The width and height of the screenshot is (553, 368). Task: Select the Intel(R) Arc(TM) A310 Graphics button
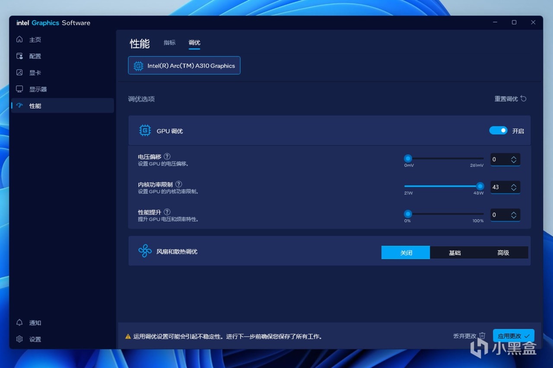(x=184, y=66)
